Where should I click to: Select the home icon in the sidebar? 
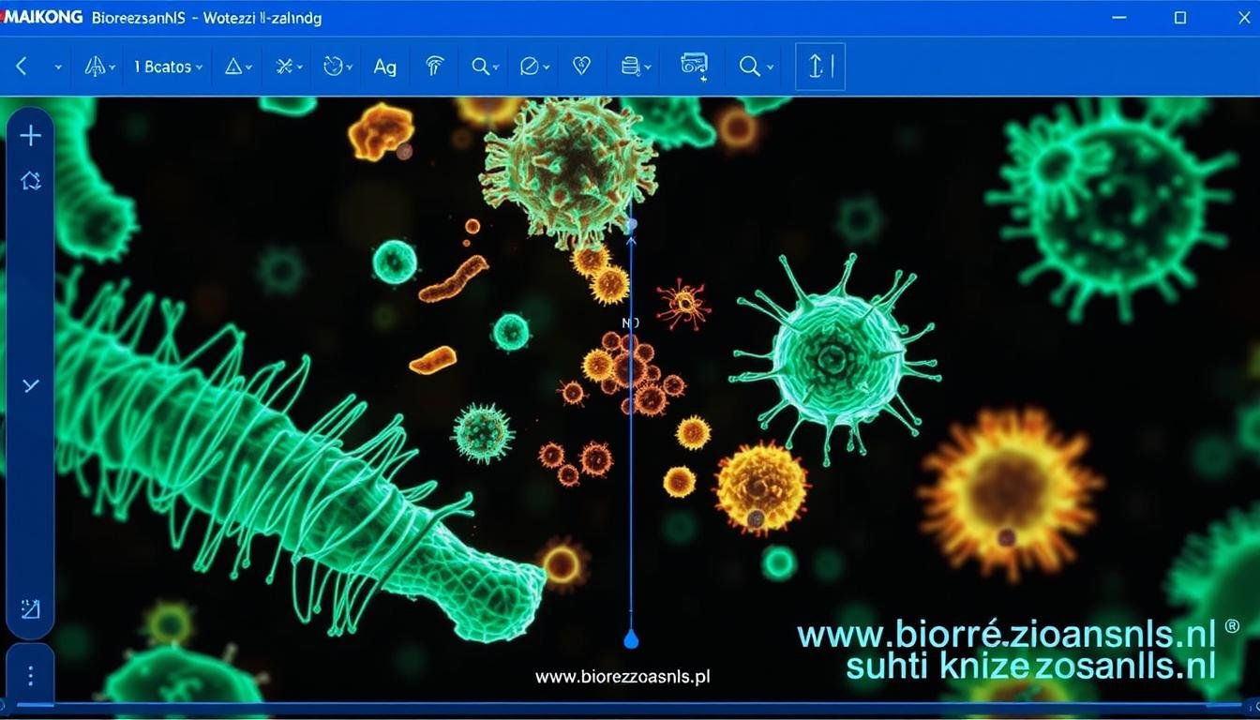pyautogui.click(x=30, y=180)
